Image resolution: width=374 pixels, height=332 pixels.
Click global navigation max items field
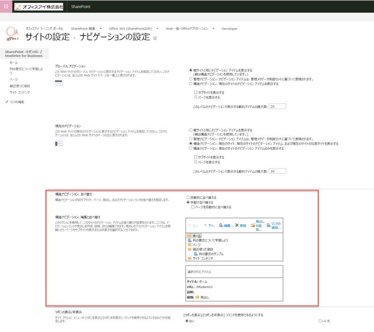point(277,106)
